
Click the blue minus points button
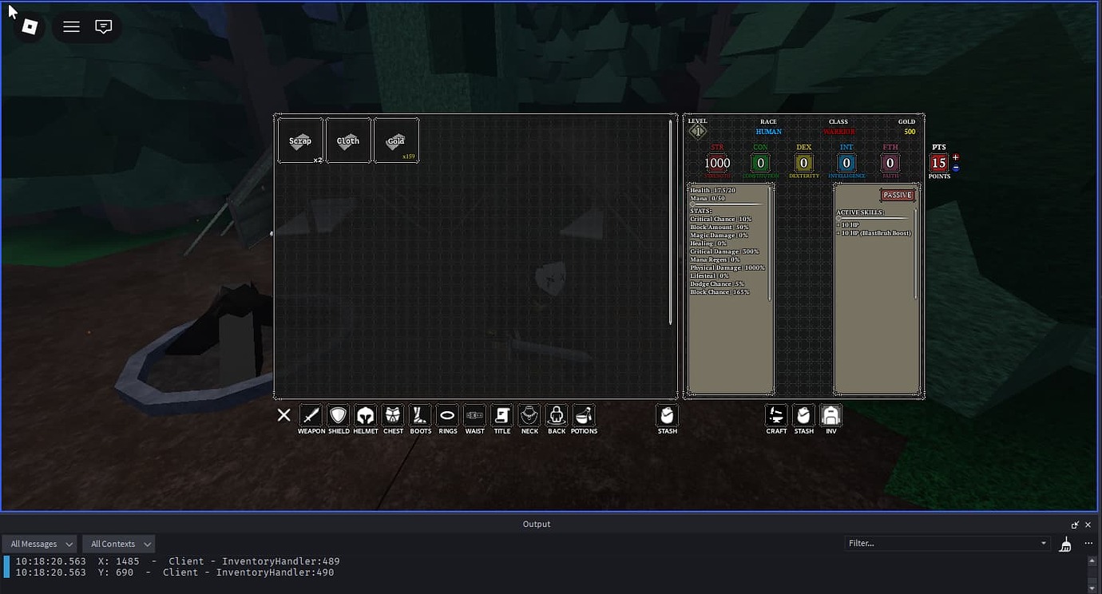point(956,168)
